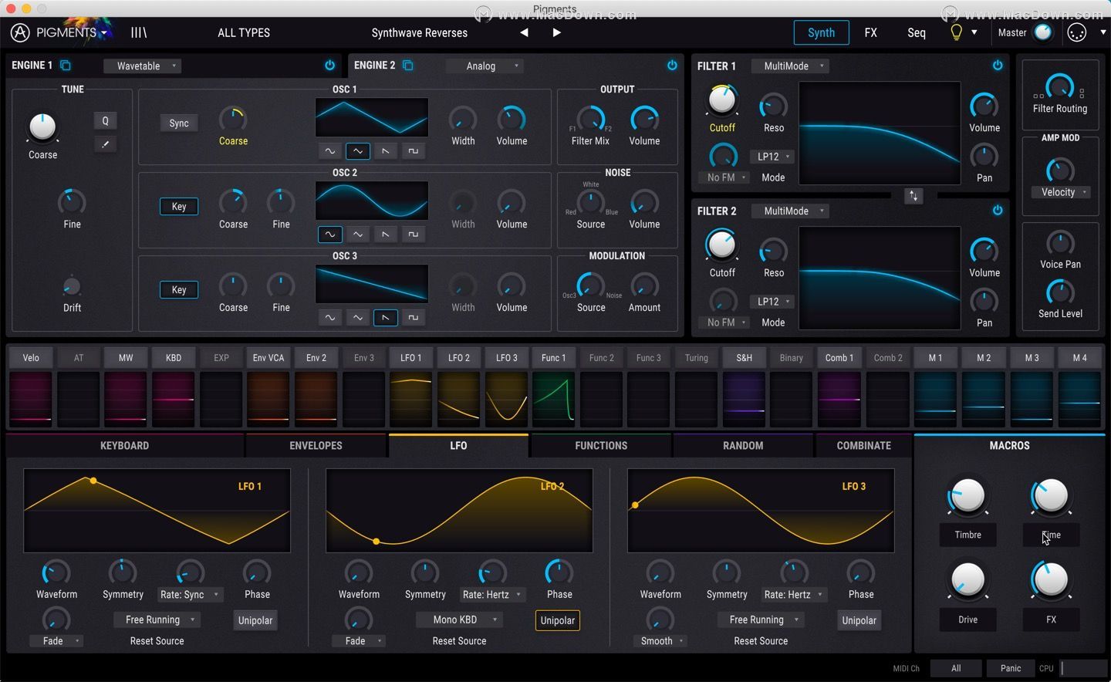Click the MIDI Ch All button
The width and height of the screenshot is (1111, 682).
coord(956,668)
